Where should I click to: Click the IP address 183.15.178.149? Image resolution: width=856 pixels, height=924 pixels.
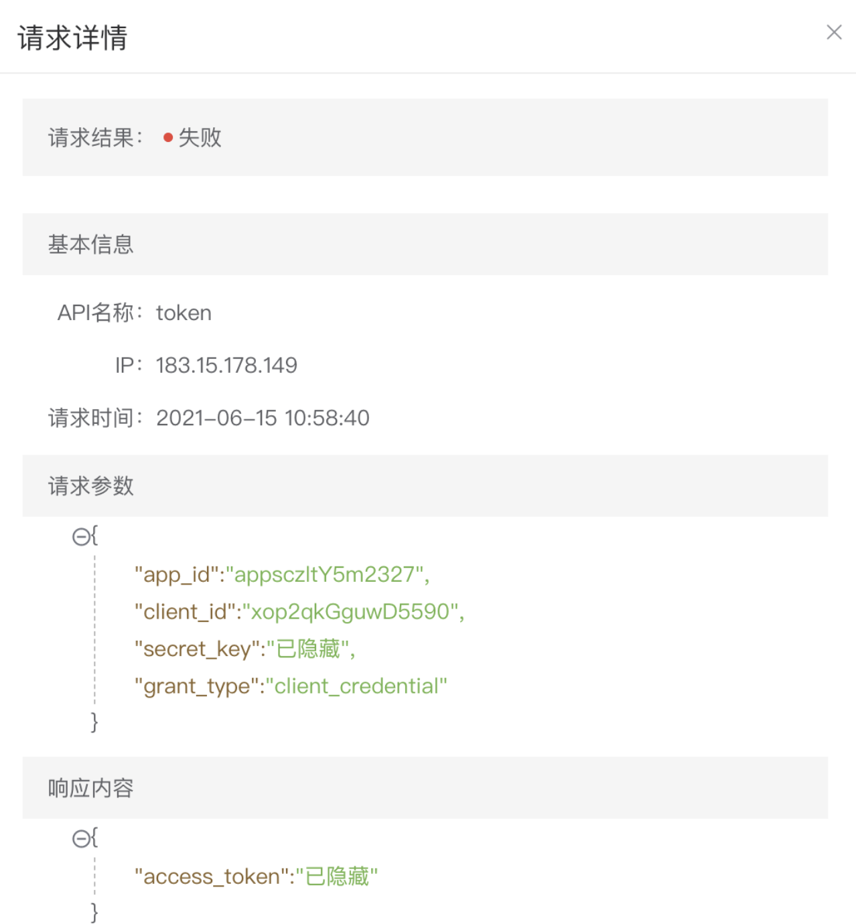[x=226, y=365]
